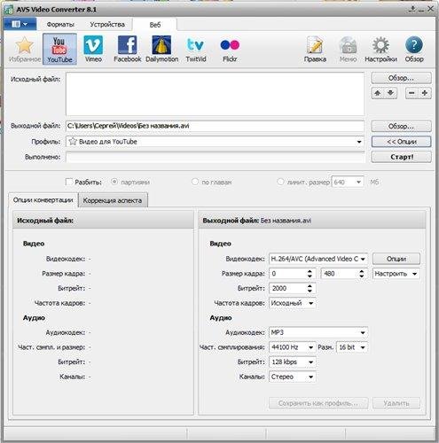439x443 pixels.
Task: Open Настройки gear settings icon
Action: [380, 49]
